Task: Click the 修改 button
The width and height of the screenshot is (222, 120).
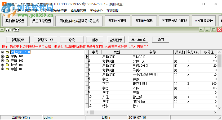Action: coord(72,40)
